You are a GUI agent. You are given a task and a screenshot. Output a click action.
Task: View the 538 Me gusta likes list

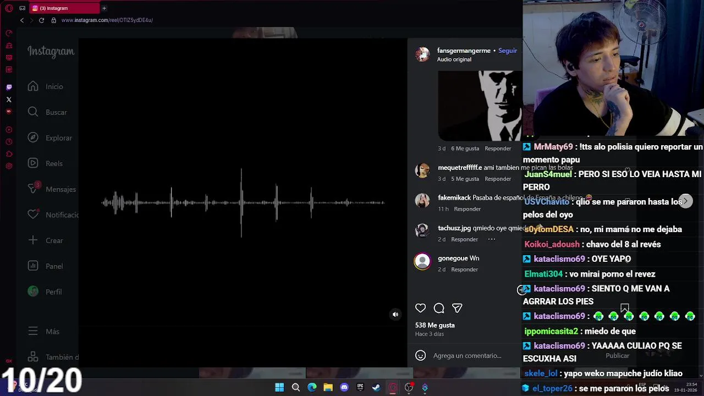[435, 325]
